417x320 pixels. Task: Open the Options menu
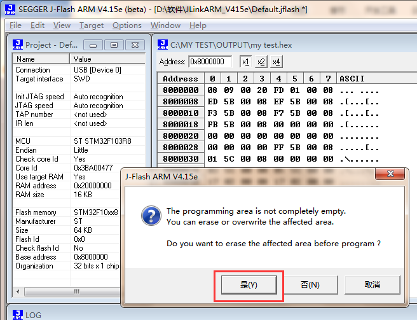127,25
